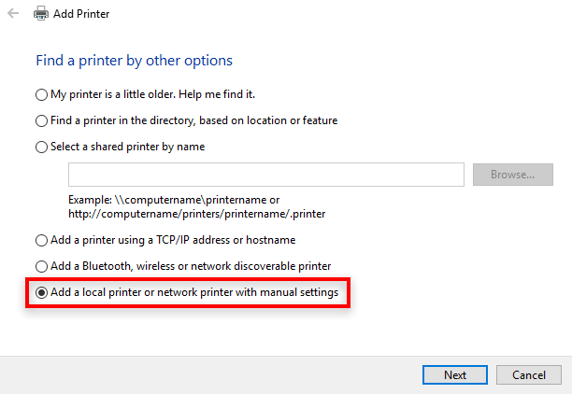Image resolution: width=572 pixels, height=394 pixels.
Task: Click the 'TCP/IP address or hostname' label text
Action: (226, 240)
